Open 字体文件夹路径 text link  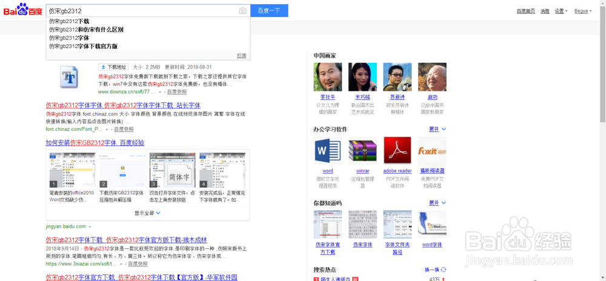click(x=398, y=248)
